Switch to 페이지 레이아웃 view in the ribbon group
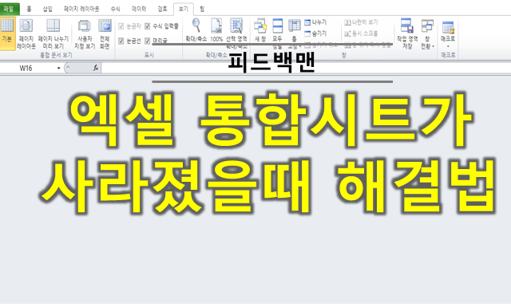 26,33
